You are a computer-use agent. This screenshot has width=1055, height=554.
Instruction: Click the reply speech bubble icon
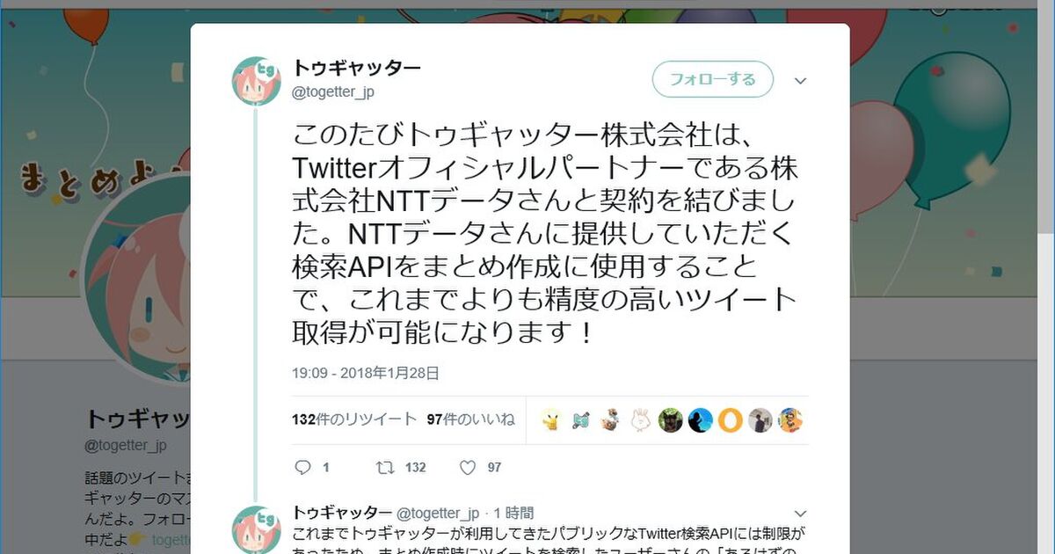(302, 468)
